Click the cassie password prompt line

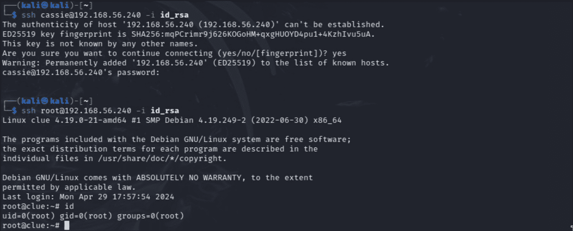click(81, 72)
